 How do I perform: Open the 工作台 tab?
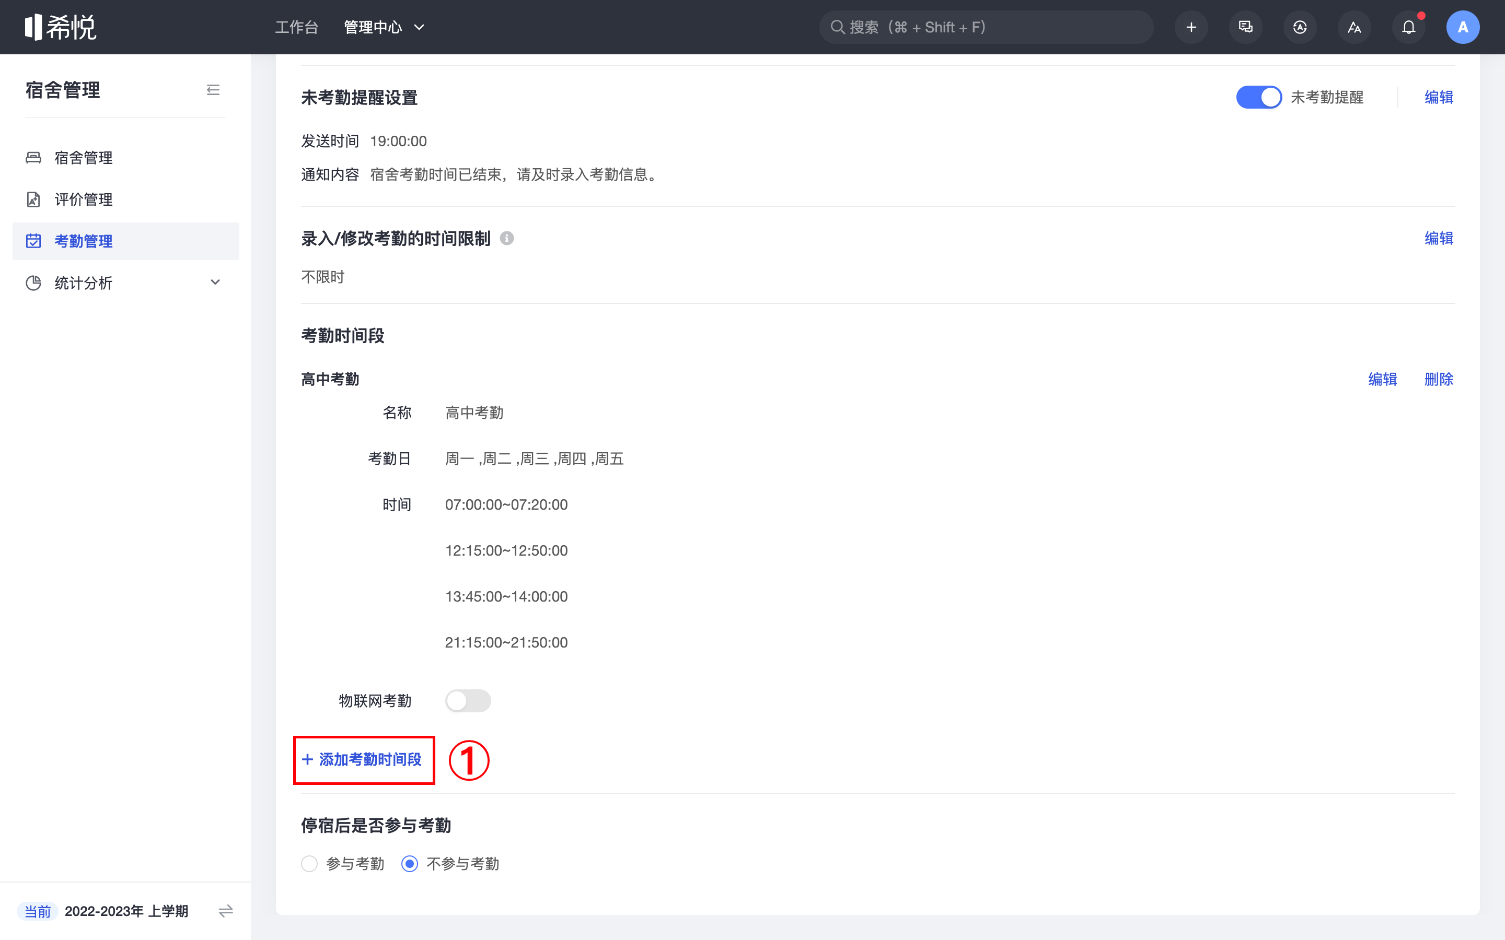tap(297, 27)
